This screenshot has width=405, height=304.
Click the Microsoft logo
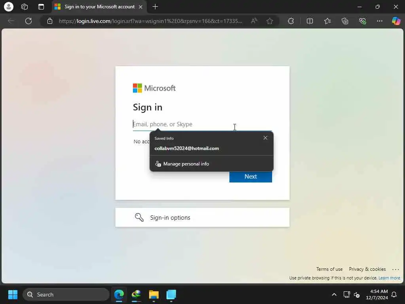point(154,88)
